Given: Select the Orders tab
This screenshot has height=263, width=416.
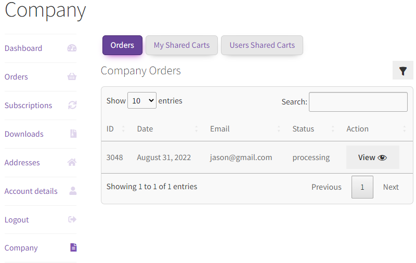Looking at the screenshot, I should [x=122, y=45].
